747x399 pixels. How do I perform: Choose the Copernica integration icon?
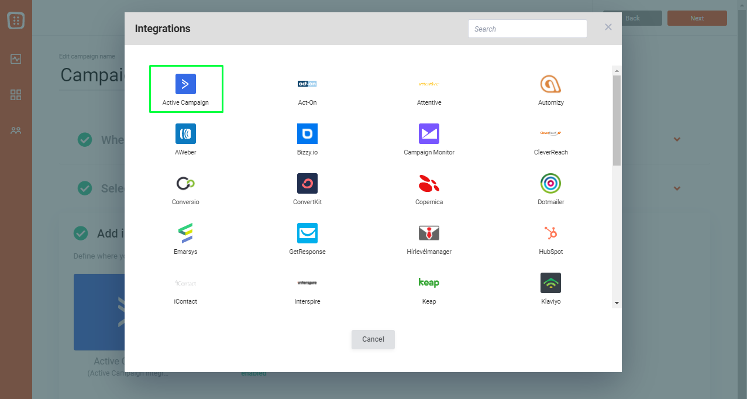click(x=429, y=183)
